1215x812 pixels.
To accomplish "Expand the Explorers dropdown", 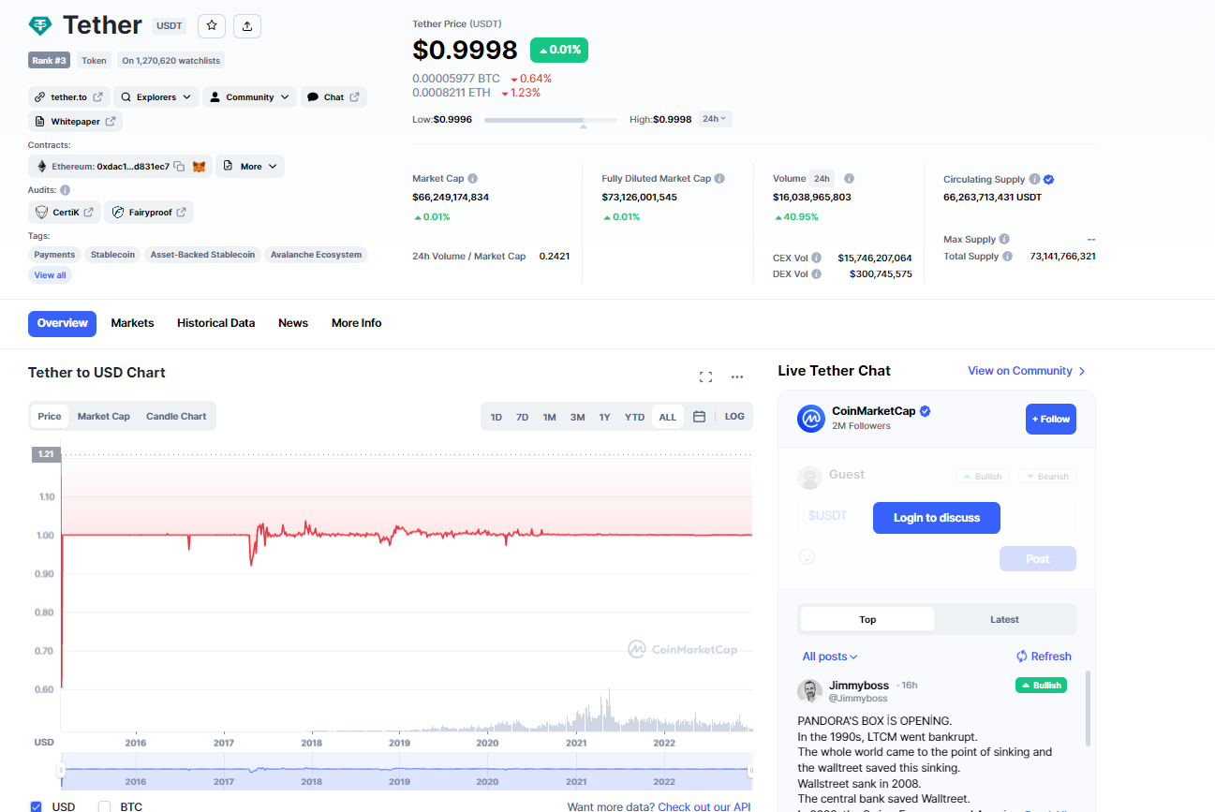I will pos(156,97).
